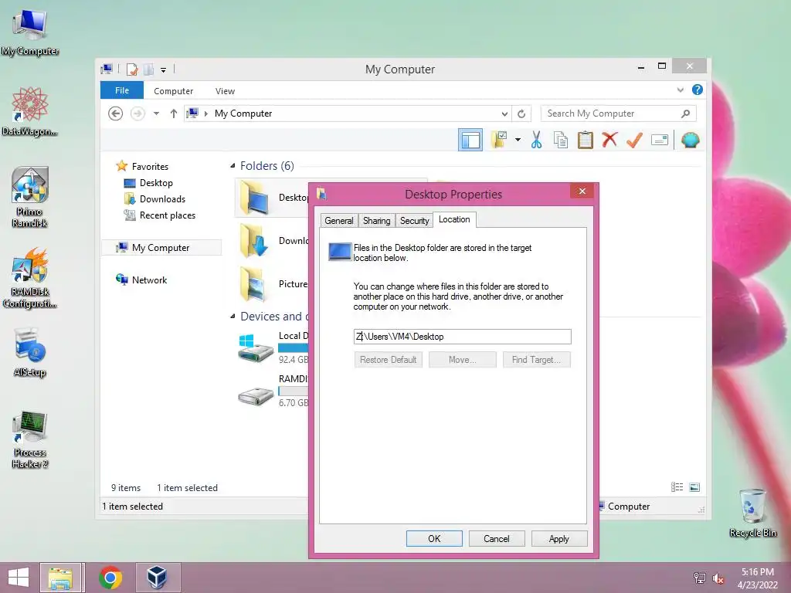Screen dimensions: 791x593
Task: Switch to large icons view
Action: pyautogui.click(x=694, y=487)
